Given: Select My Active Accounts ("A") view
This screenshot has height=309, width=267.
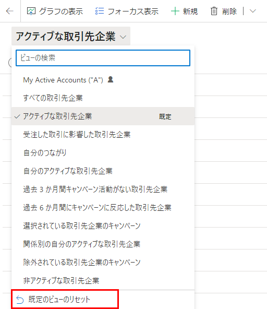Looking at the screenshot, I should tap(103, 80).
